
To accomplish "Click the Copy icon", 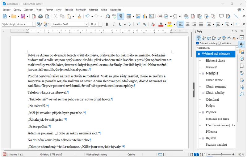I will 62,16.
